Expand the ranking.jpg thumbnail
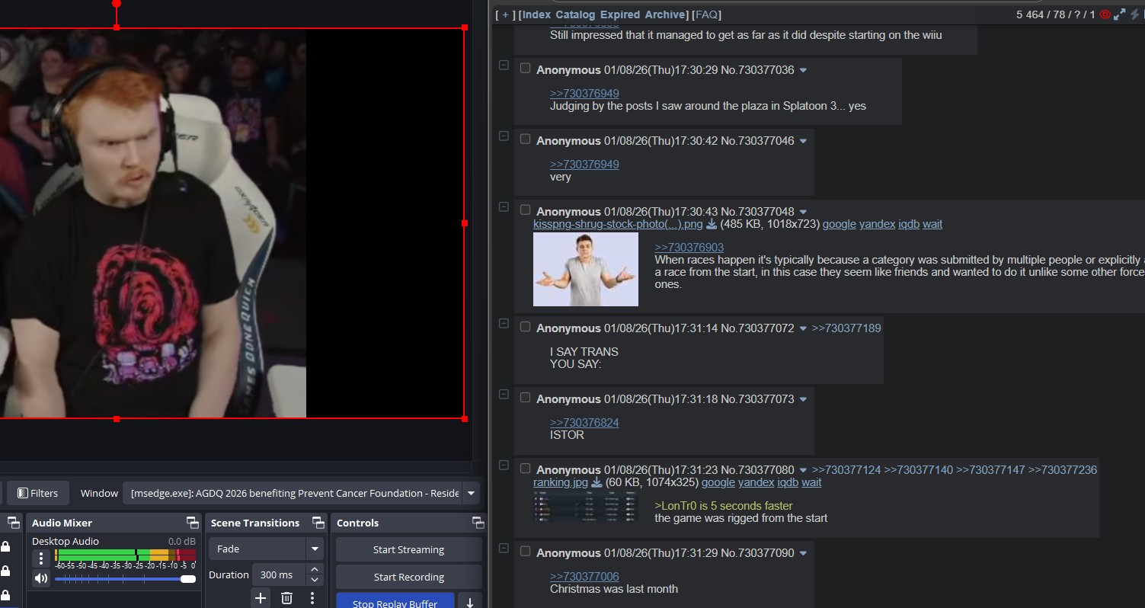The width and height of the screenshot is (1145, 608). 586,507
